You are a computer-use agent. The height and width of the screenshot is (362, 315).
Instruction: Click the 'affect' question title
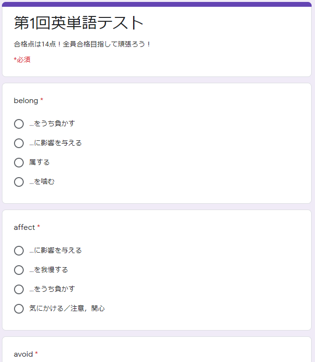click(24, 227)
